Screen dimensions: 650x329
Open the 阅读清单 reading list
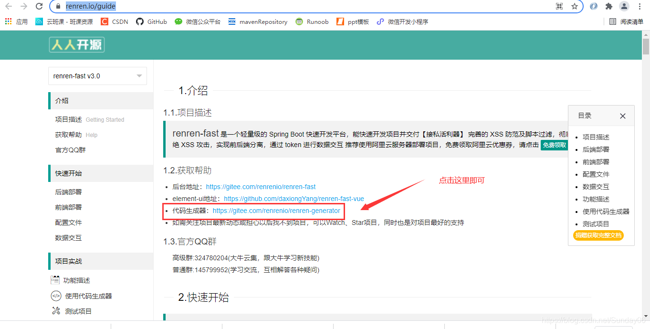(625, 21)
